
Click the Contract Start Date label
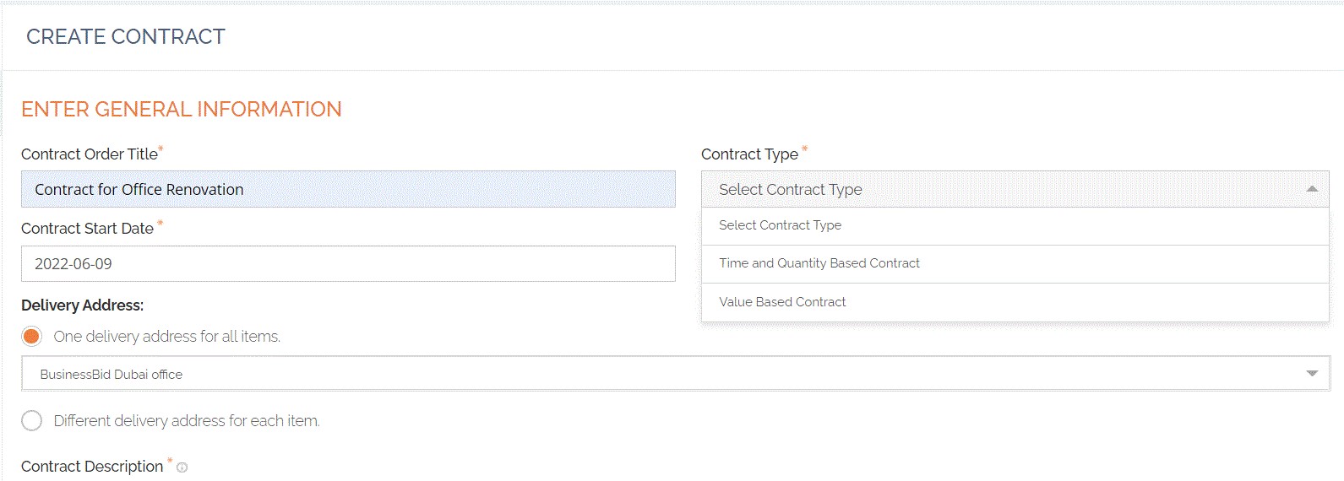(x=87, y=228)
